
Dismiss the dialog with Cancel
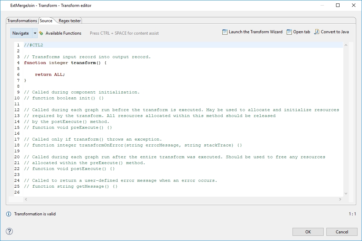[342, 232]
